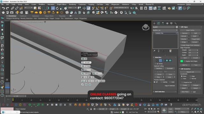Select the Select and Link chain icon
The image size is (204, 114).
tap(12, 8)
